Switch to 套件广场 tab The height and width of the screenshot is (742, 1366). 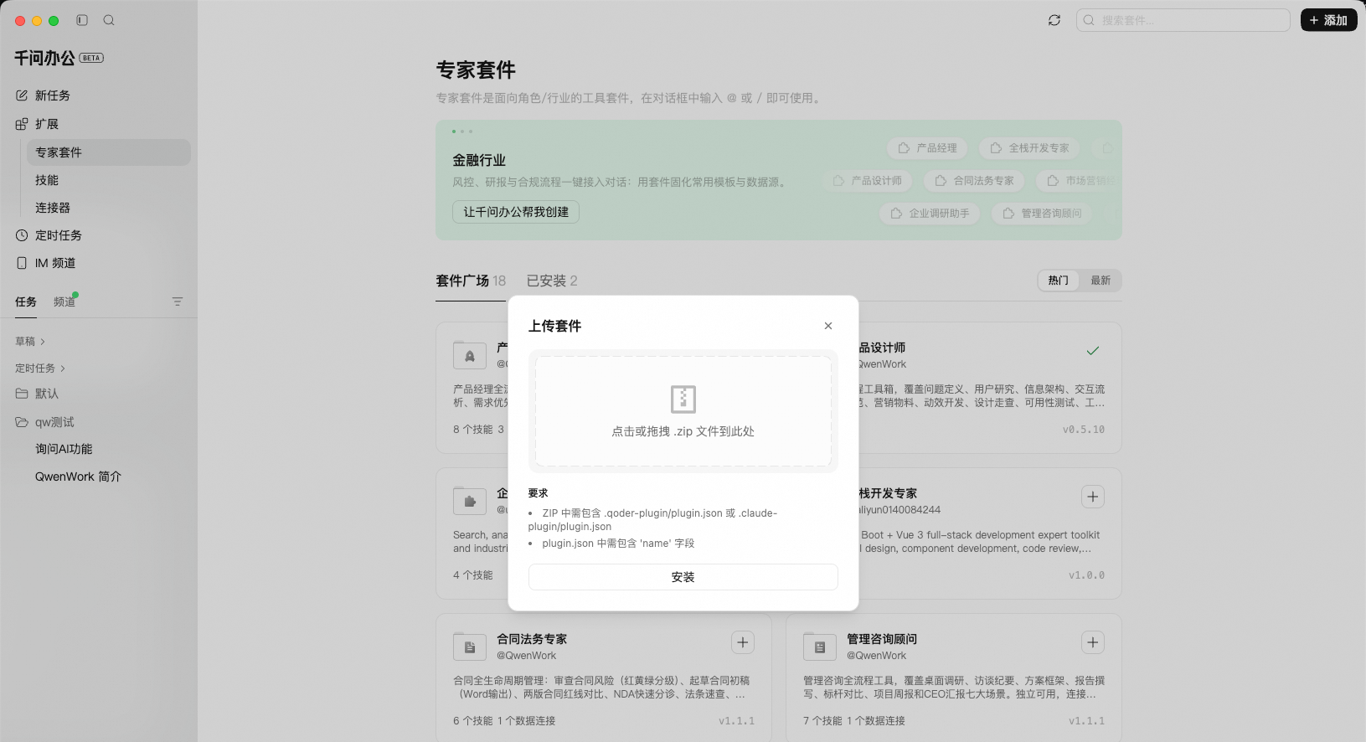[471, 281]
